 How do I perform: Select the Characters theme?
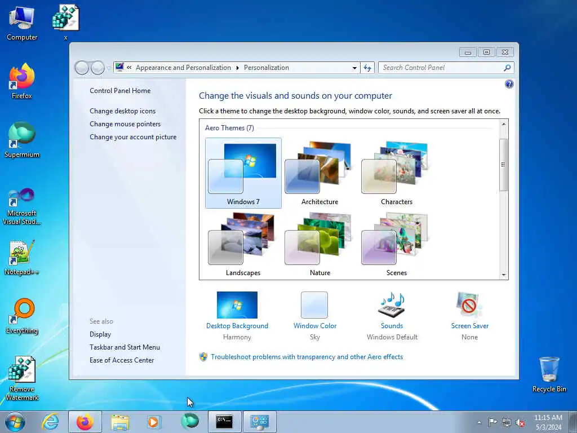pyautogui.click(x=396, y=173)
